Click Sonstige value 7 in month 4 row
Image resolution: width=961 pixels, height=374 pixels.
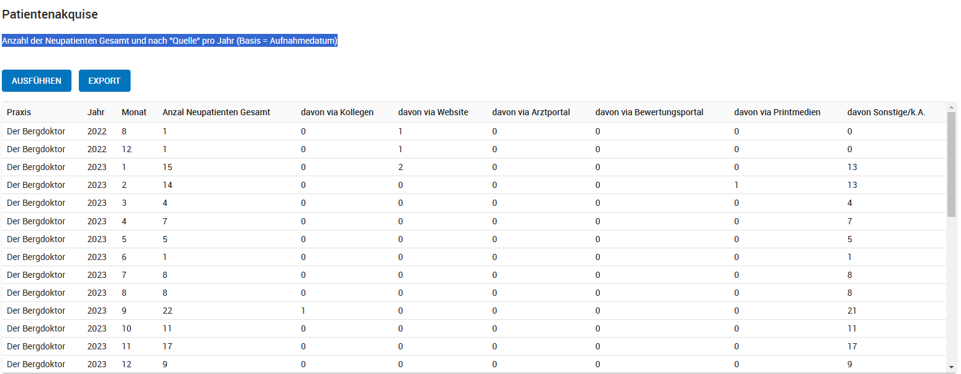click(850, 221)
